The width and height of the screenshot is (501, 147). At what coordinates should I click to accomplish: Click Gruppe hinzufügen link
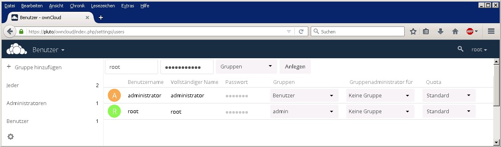point(38,67)
